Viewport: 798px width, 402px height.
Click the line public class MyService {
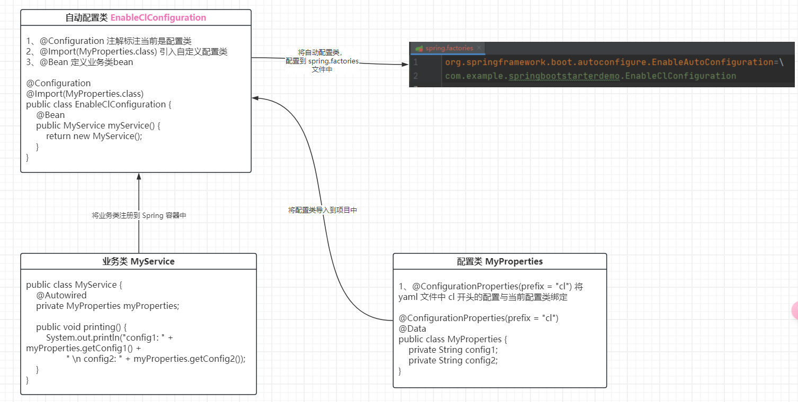click(74, 285)
